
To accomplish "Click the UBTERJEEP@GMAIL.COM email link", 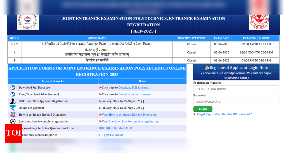I will [x=115, y=128].
